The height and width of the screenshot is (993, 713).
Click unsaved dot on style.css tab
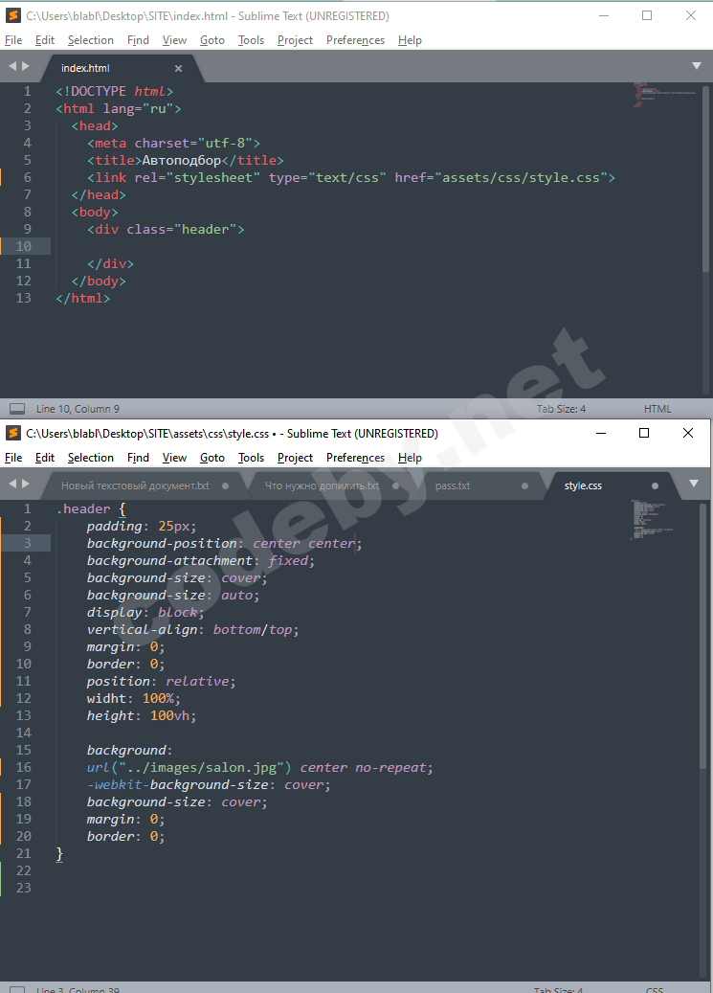(x=655, y=486)
